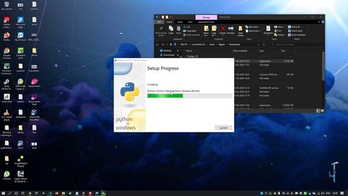Click Pin to Quick access
This screenshot has width=348, height=196.
[161, 31]
